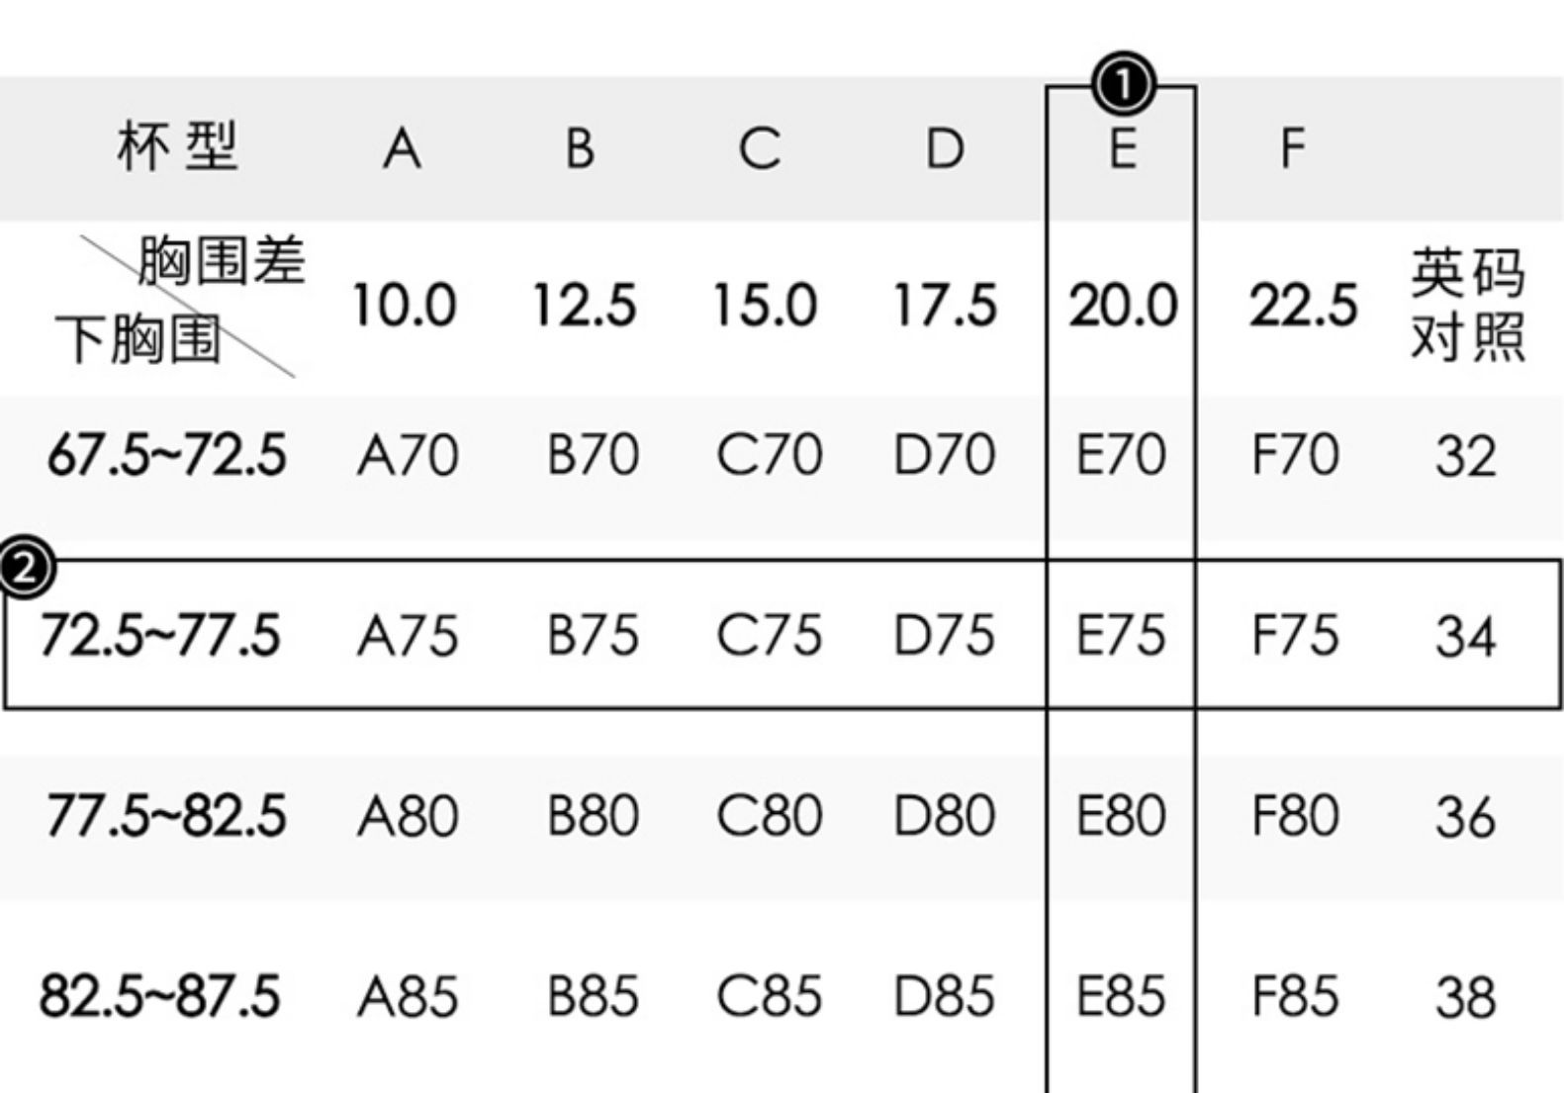This screenshot has width=1564, height=1093.
Task: Click the 杯型 header label
Action: (178, 147)
